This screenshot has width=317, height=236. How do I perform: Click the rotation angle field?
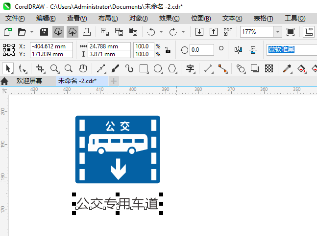(201, 50)
